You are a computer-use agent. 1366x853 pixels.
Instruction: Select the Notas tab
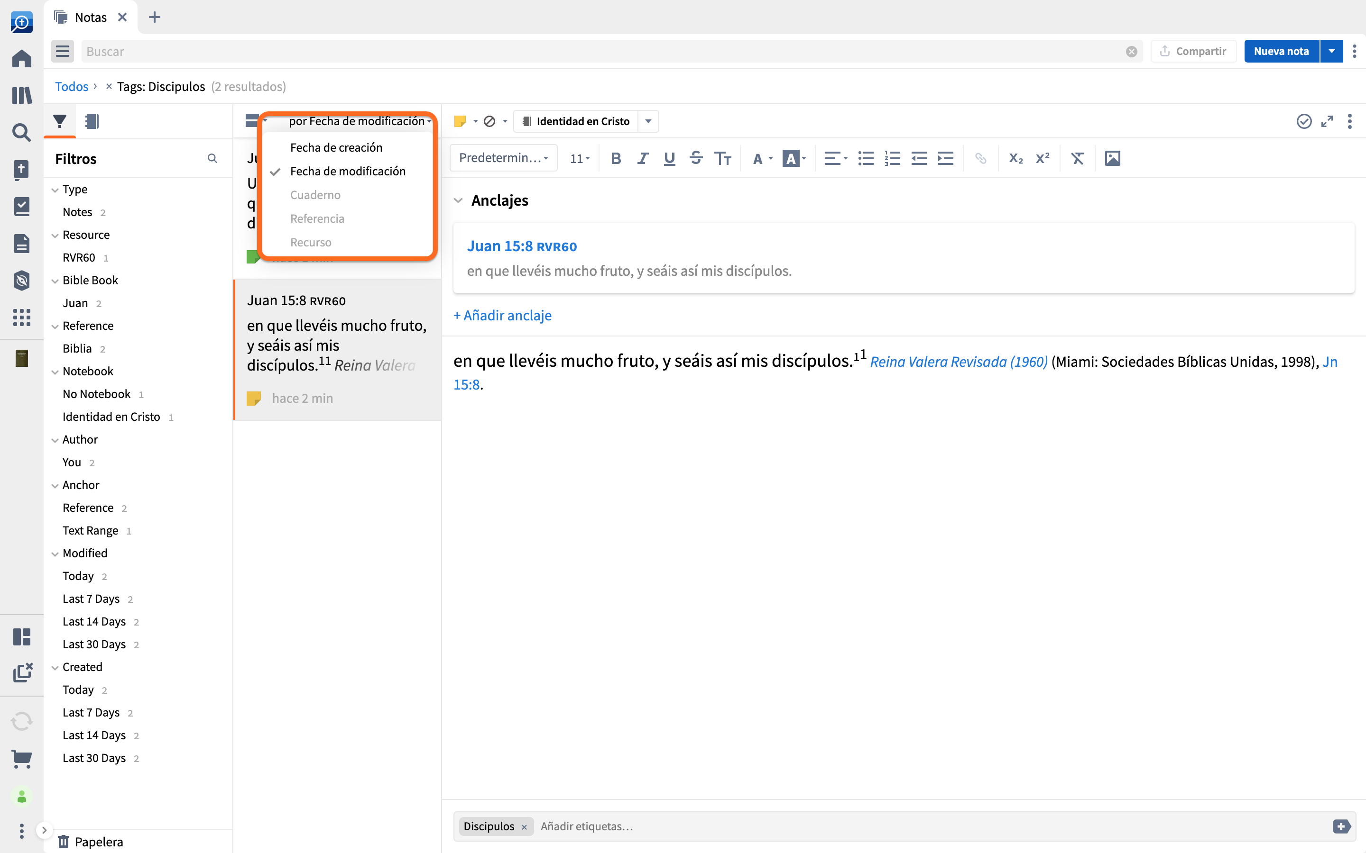coord(90,18)
